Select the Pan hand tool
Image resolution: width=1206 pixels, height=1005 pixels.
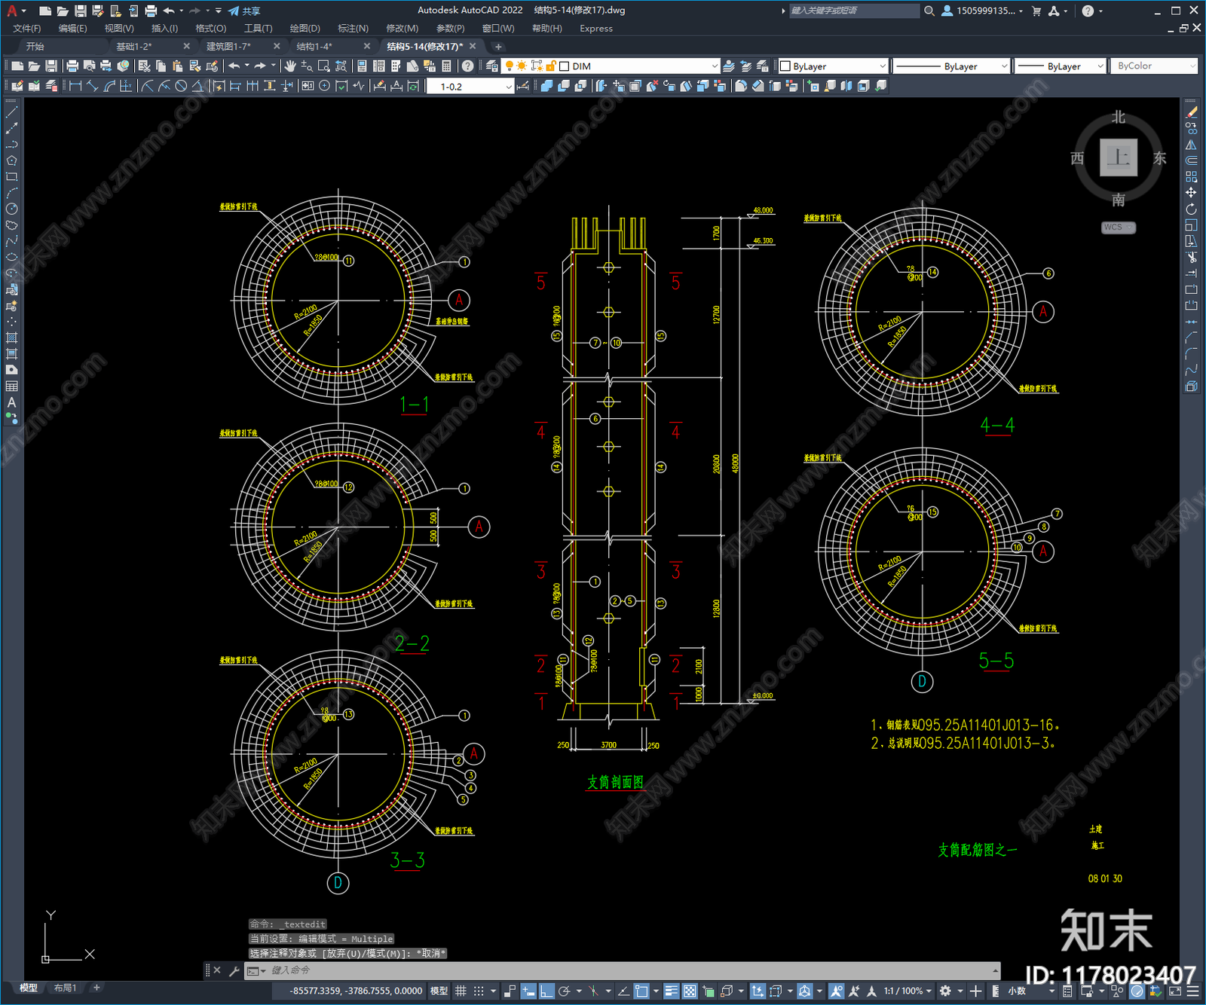[x=290, y=66]
